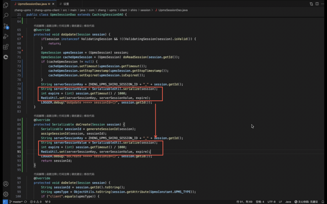
Task: Click the doCreate method name on line 85
Action: click(83, 124)
